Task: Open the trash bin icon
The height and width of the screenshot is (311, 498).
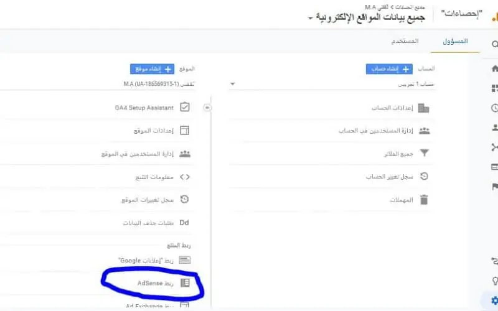Action: [x=424, y=200]
